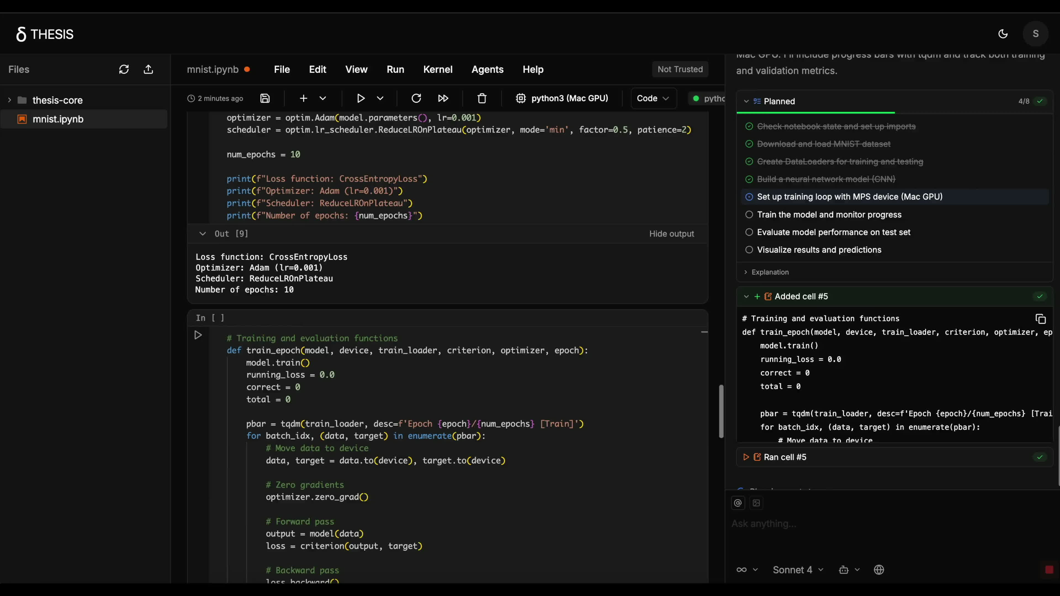Screen dimensions: 1060x596
Task: Click the 'Train the model' plan step circle
Action: point(749,215)
